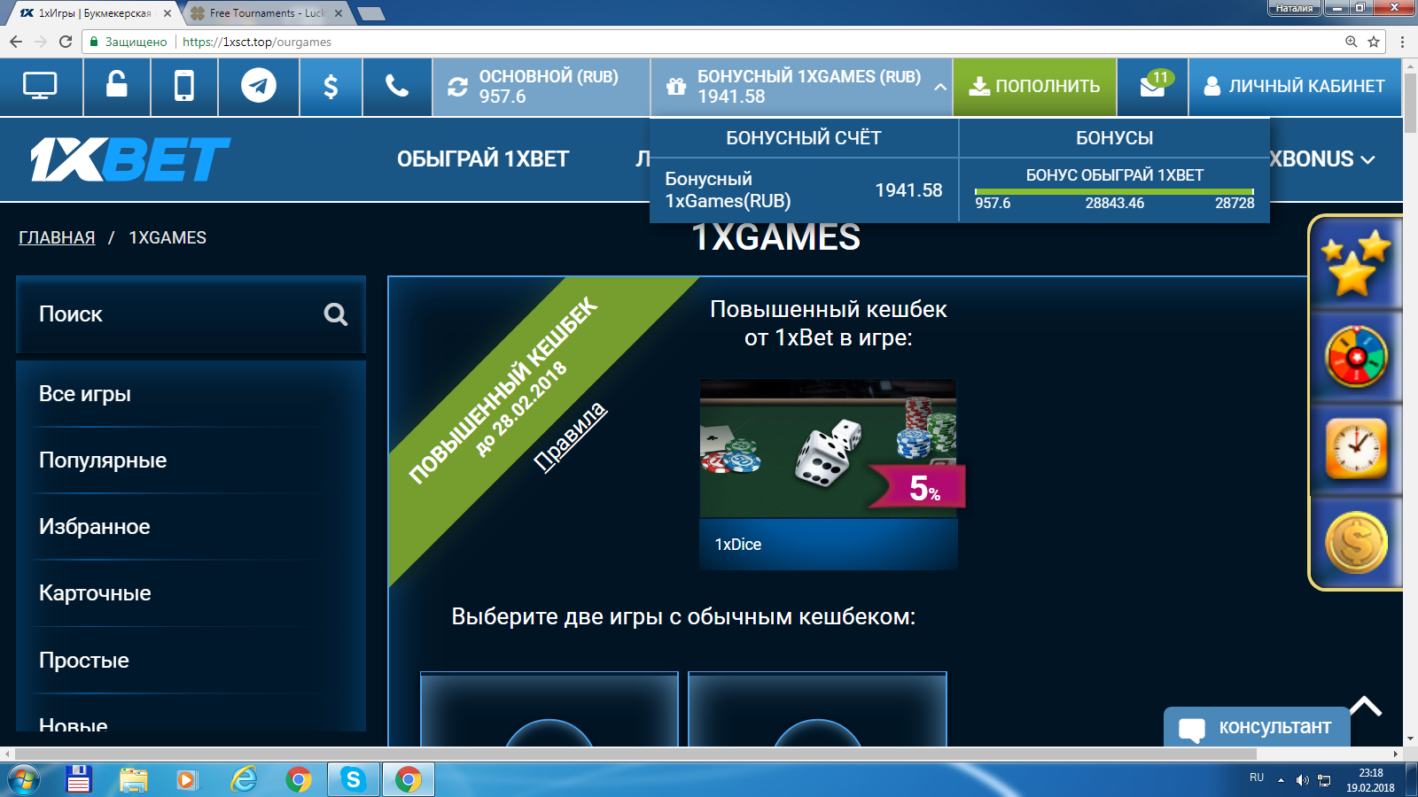Open the Правила rules link
1418x797 pixels.
click(x=571, y=436)
